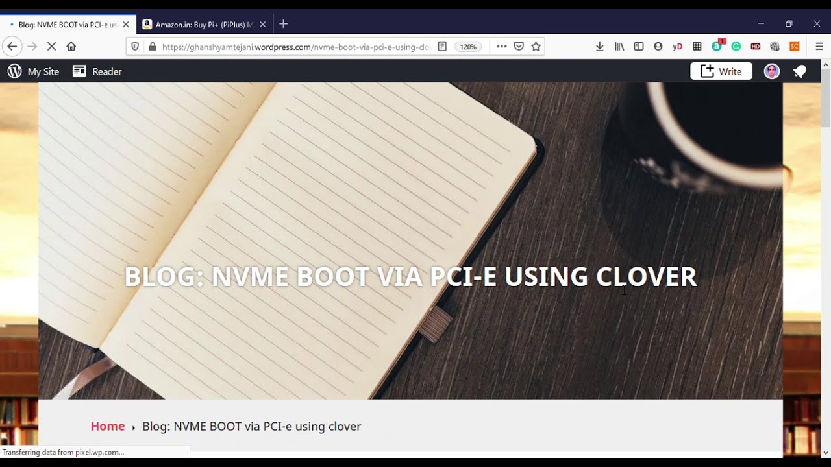Open the Grammarly extension
This screenshot has height=467, width=831.
tap(736, 47)
